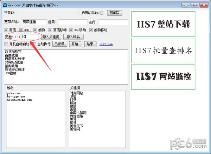The height and width of the screenshot is (154, 211).
Task: Open the iis7.com hyperlink
Action: (106, 44)
